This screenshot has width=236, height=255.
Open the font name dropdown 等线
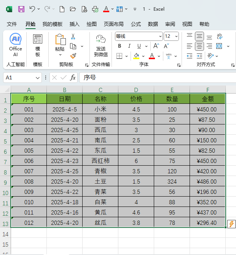(160, 36)
